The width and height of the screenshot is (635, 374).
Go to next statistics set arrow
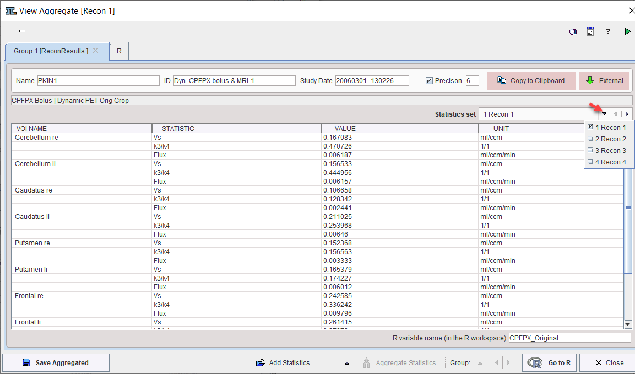pos(627,114)
